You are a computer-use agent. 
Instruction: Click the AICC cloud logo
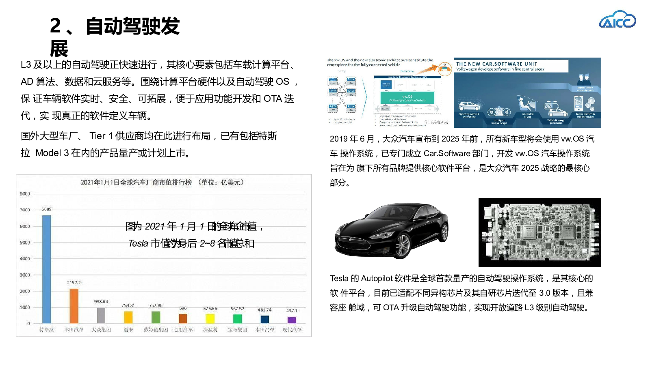[x=617, y=19]
